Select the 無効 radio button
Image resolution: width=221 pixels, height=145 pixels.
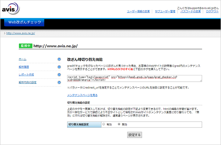pos(119,124)
